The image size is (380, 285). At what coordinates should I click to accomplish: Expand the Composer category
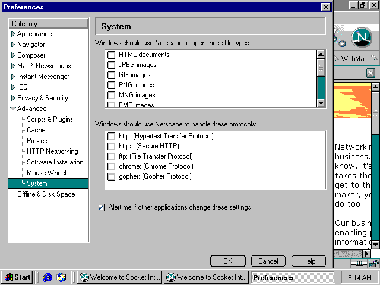click(x=13, y=55)
